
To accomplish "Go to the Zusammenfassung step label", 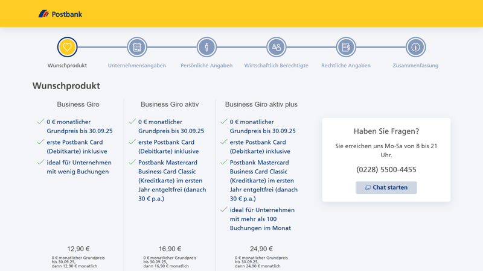I will coord(415,66).
